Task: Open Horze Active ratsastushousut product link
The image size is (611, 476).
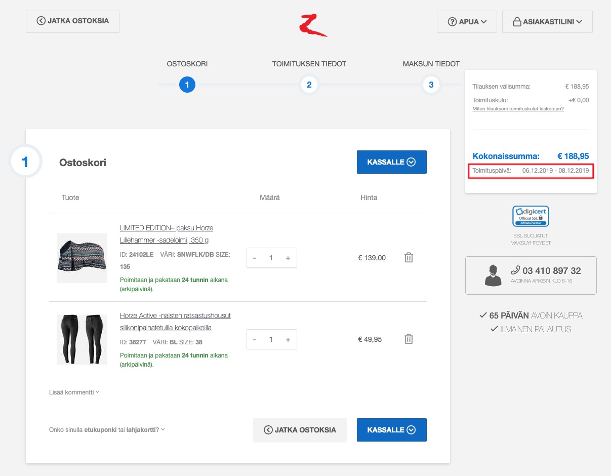Action: pos(175,322)
